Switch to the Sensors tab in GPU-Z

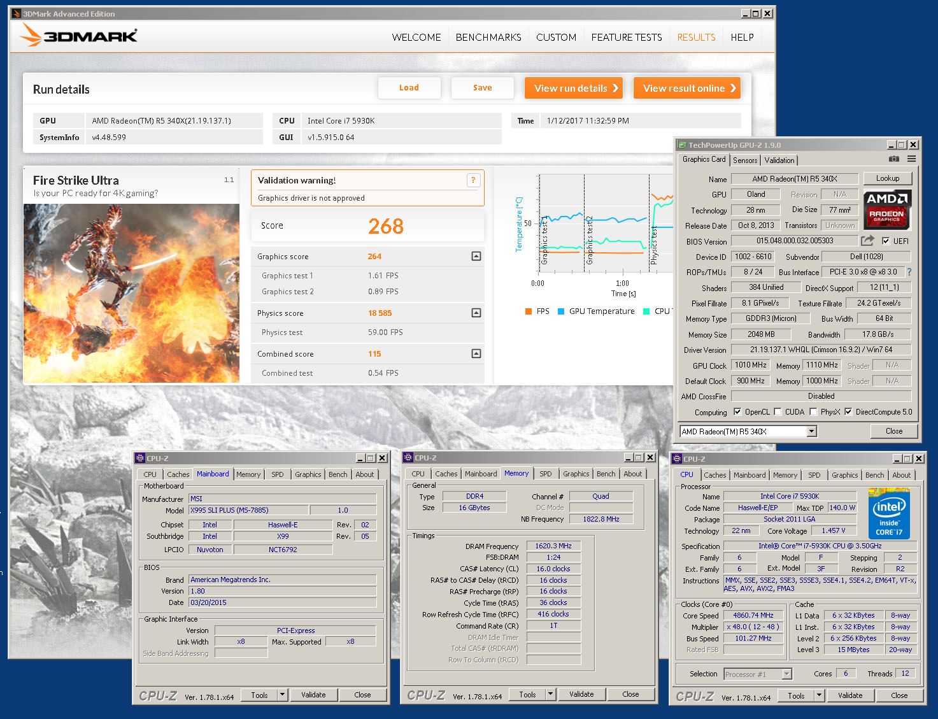point(745,160)
